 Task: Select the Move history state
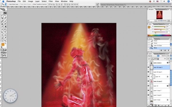tap(160, 48)
